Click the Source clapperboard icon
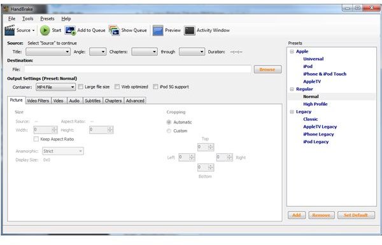Image resolution: width=382 pixels, height=245 pixels. pyautogui.click(x=10, y=31)
